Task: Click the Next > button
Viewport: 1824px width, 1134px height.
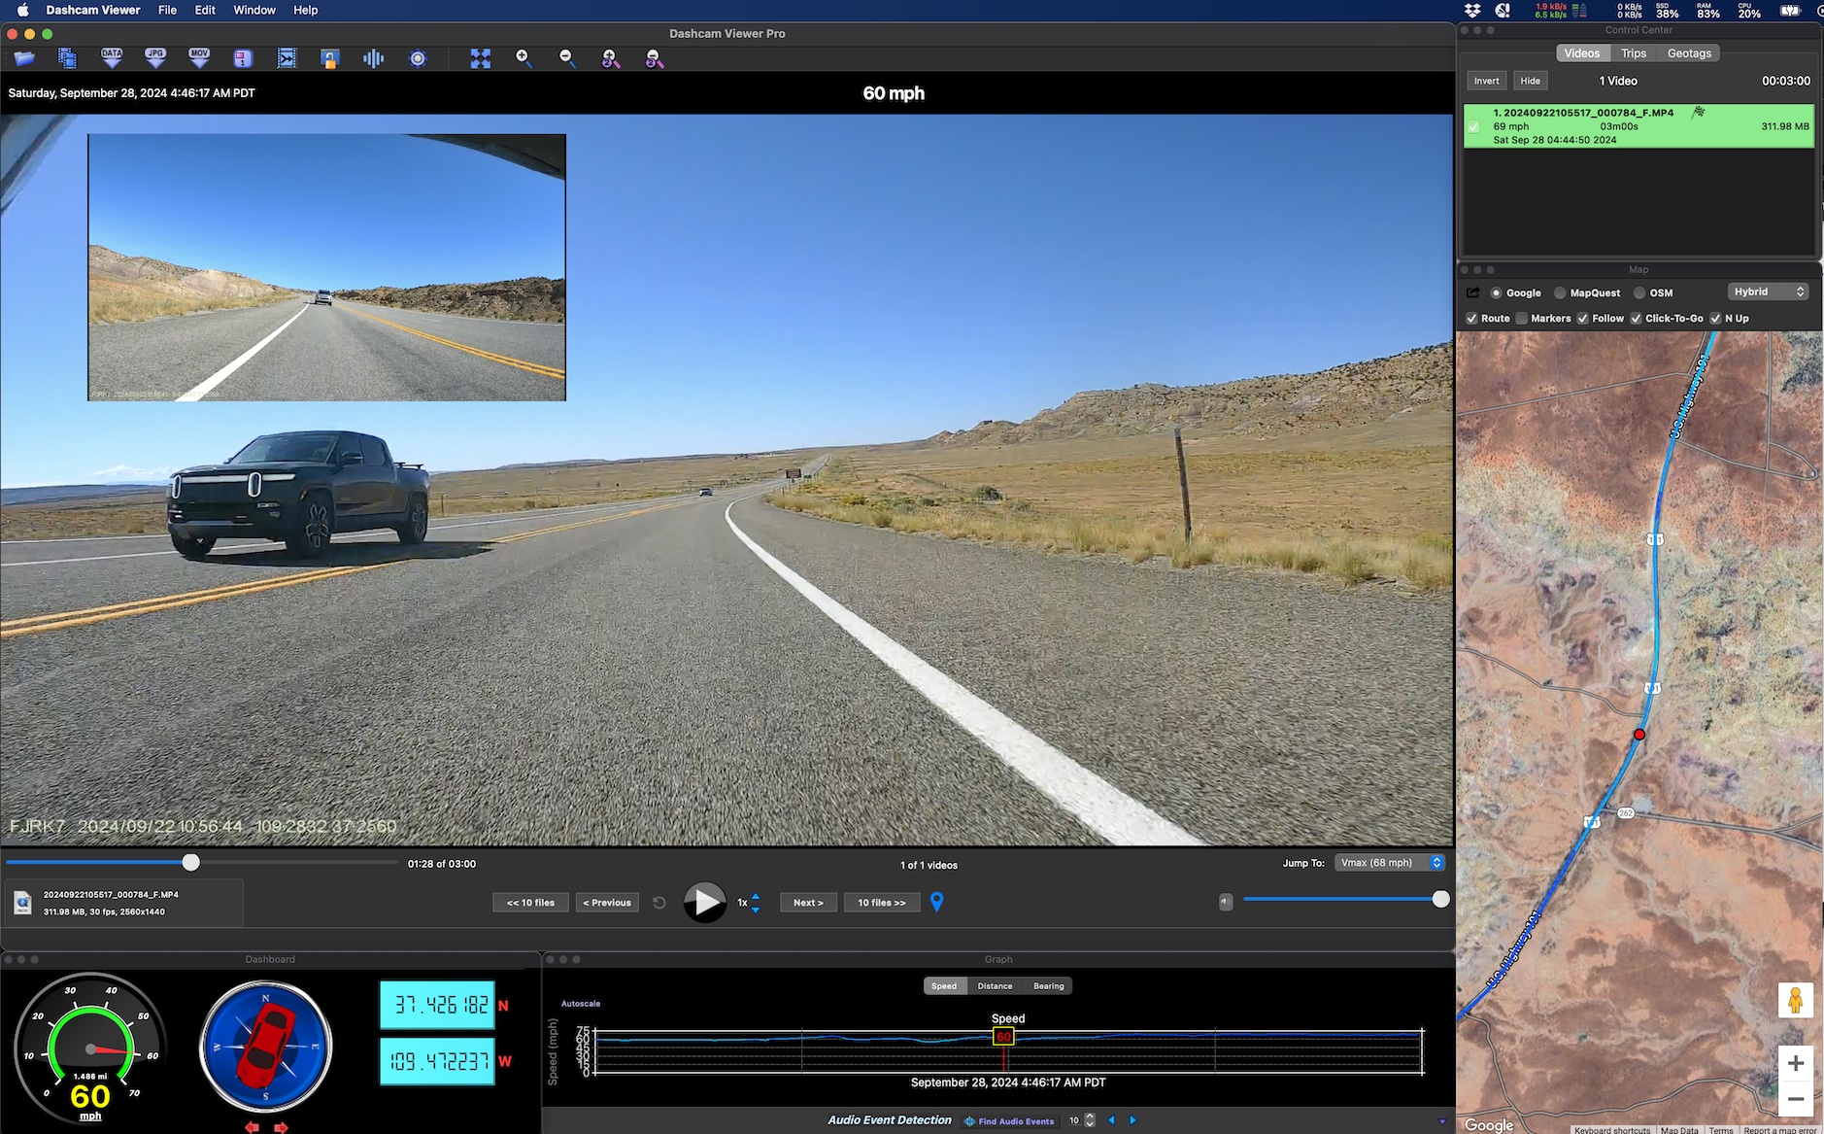Action: [x=808, y=903]
